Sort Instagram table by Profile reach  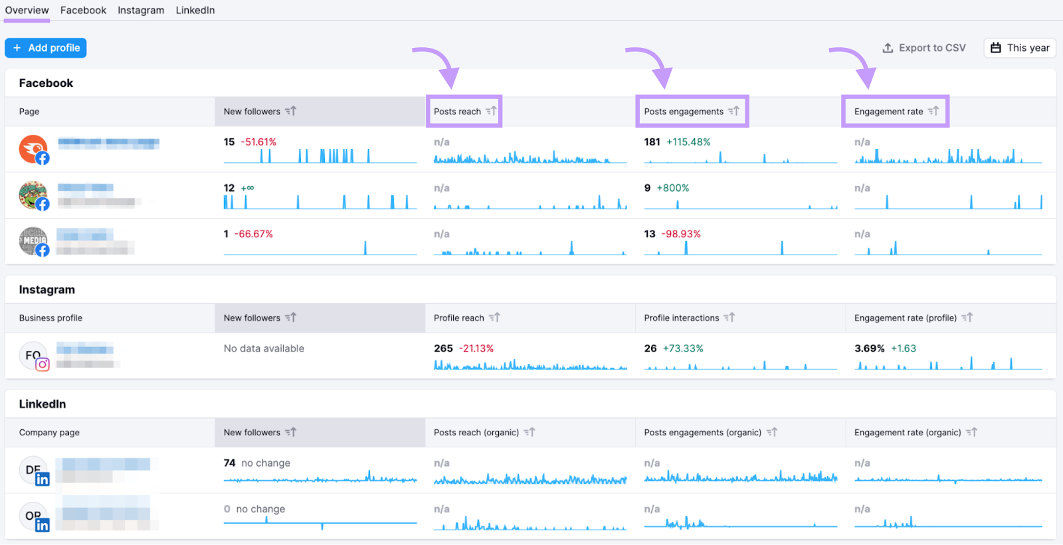466,318
